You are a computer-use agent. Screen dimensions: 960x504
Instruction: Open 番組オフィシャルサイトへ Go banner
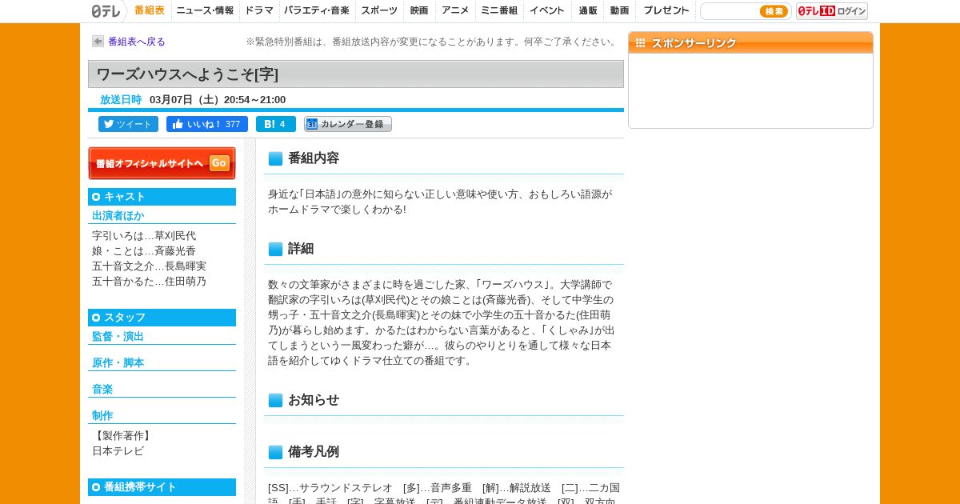162,163
